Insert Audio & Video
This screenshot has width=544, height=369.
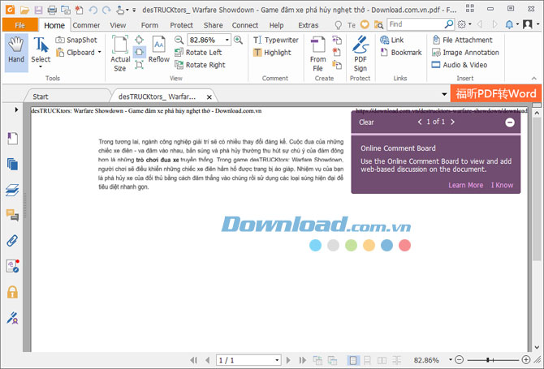[x=460, y=65]
